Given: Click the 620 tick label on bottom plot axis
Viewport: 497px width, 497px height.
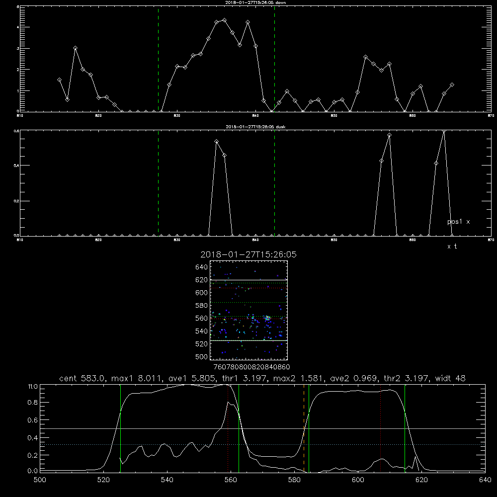Looking at the screenshot, I should tap(421, 480).
